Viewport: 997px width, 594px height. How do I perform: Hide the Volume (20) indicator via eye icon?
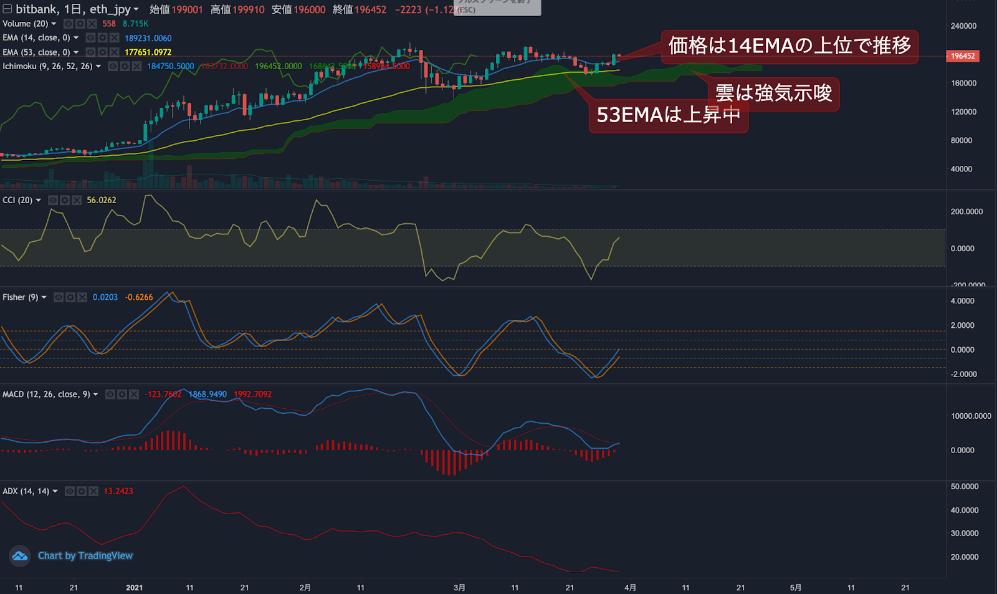(x=68, y=24)
